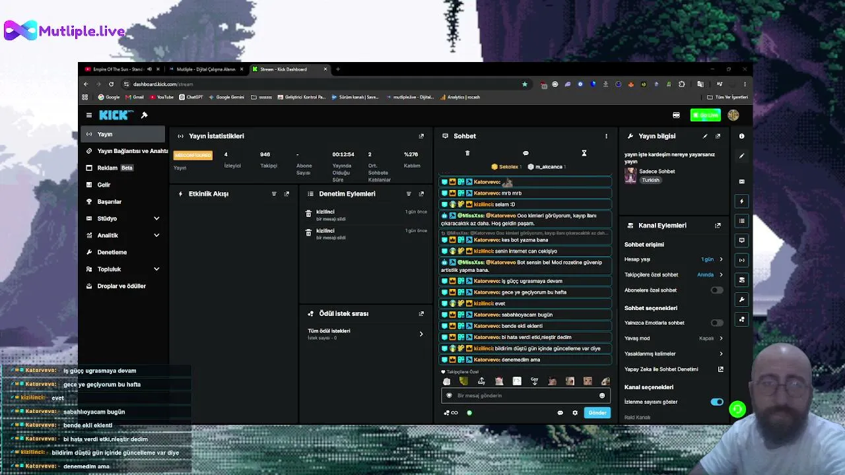Bookmark page with star icon in address bar

coord(525,84)
